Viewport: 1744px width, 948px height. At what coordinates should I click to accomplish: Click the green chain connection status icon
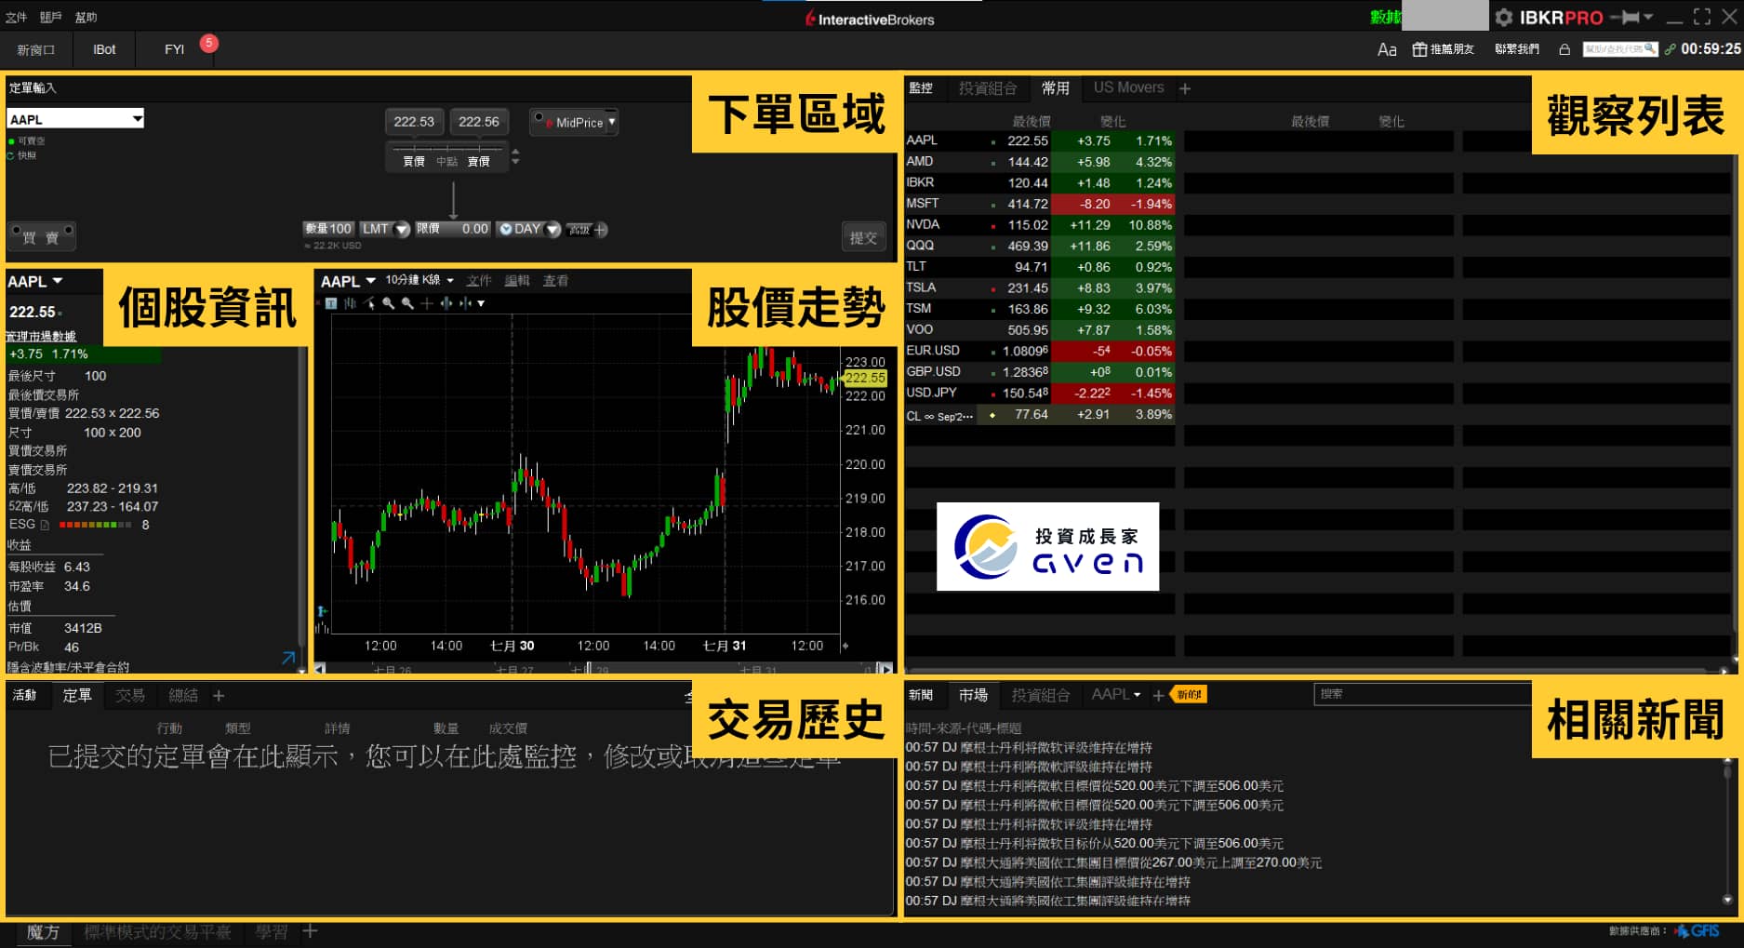(1670, 49)
